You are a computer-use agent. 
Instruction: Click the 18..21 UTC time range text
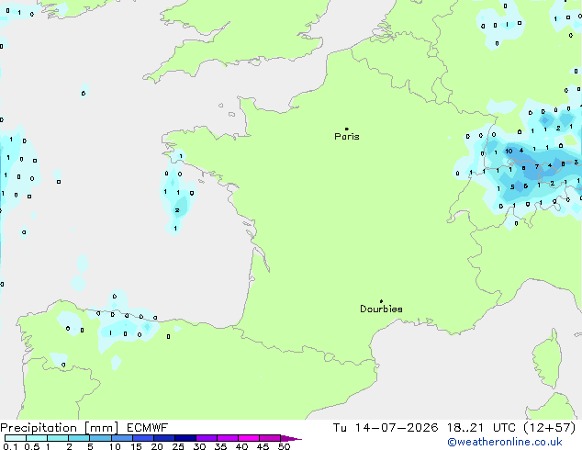[481, 428]
